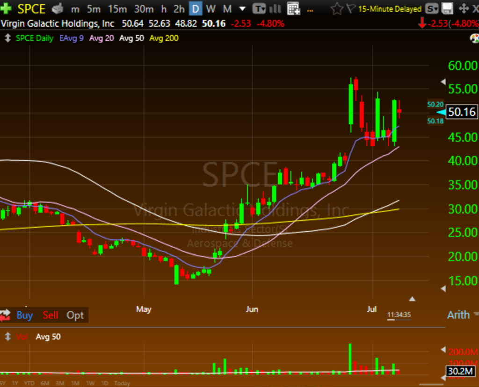Screen dimensions: 479x387
Task: Switch to the 30m timeframe
Action: tap(144, 9)
